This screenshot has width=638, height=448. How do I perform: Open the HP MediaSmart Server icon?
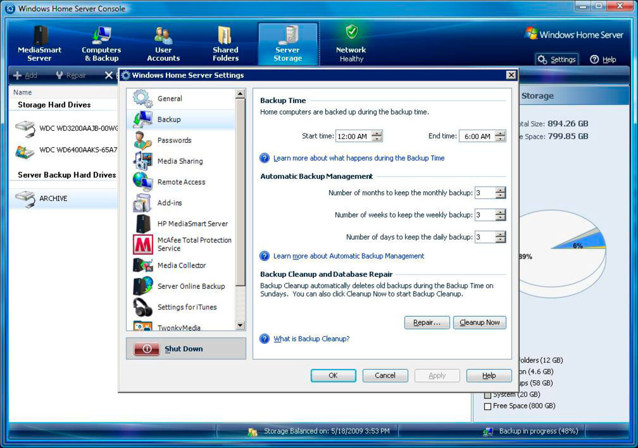pos(143,223)
